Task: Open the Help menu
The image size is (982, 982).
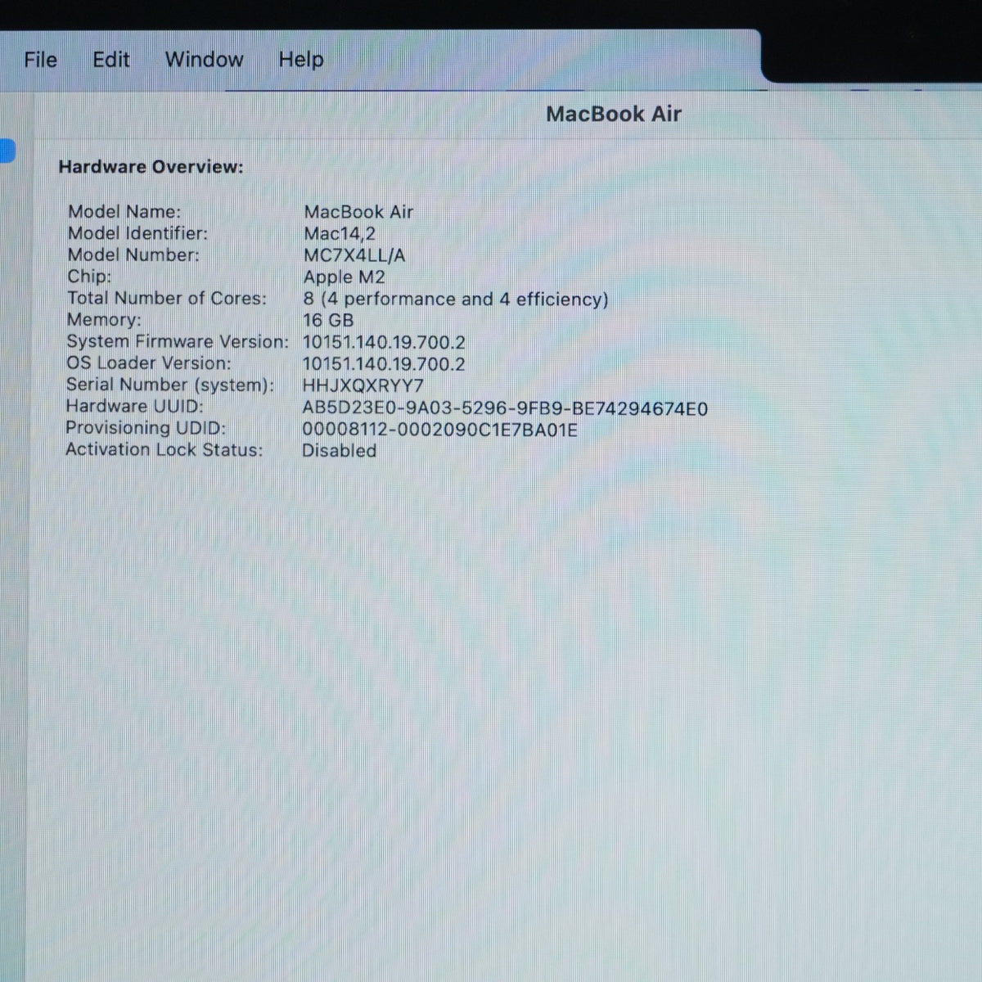Action: 300,60
